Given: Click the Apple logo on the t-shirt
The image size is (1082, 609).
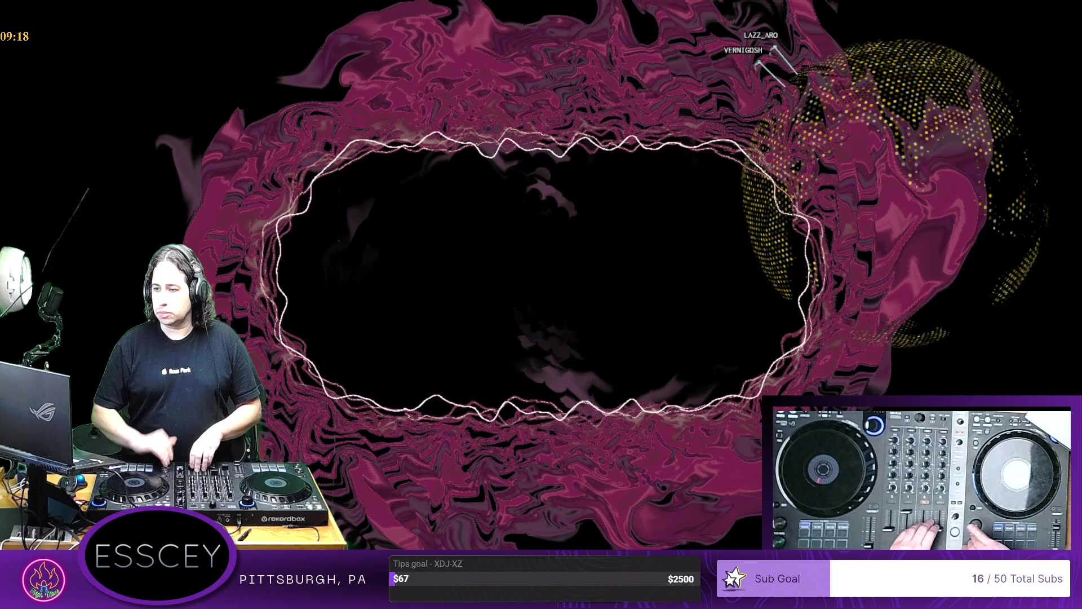Looking at the screenshot, I should coord(165,371).
